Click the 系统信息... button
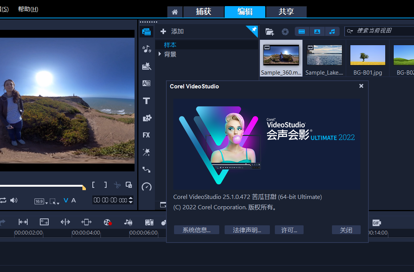 tap(196, 230)
